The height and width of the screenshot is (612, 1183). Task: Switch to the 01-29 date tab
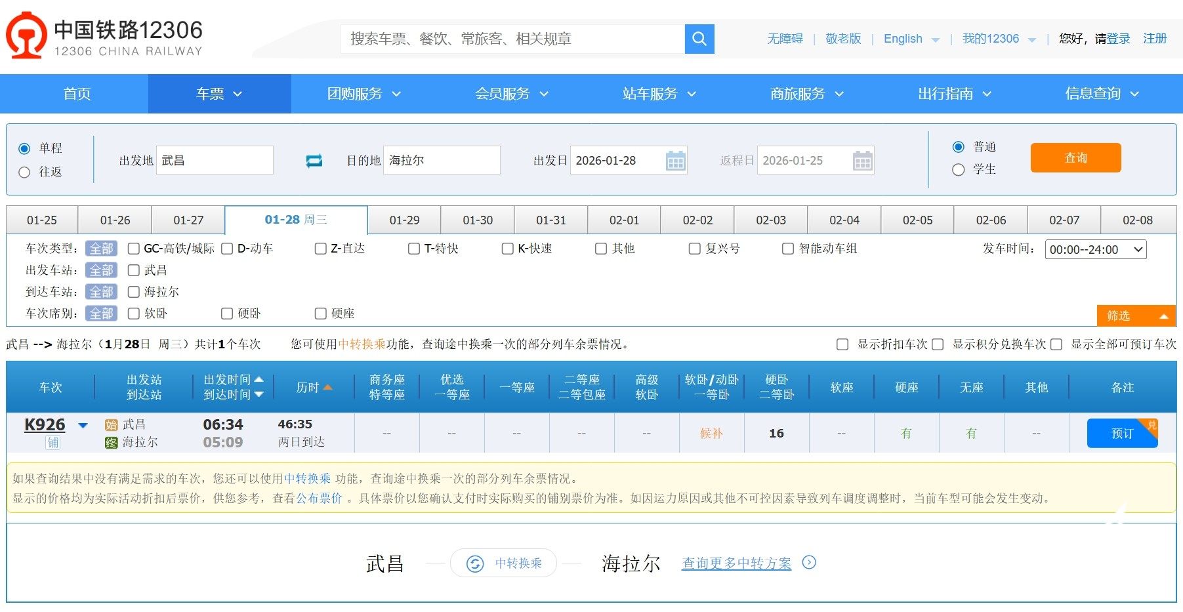[x=404, y=220]
